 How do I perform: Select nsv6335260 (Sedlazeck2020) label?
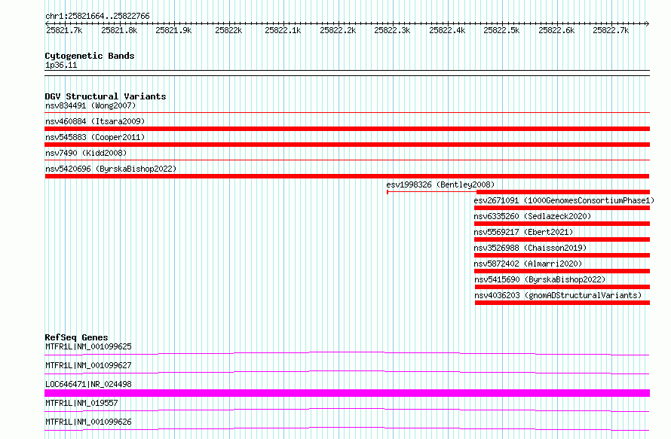click(x=532, y=216)
